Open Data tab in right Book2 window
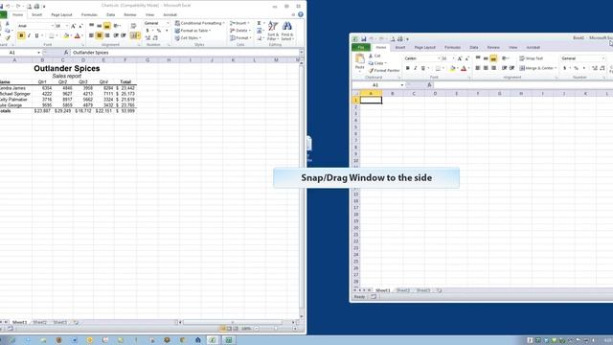The width and height of the screenshot is (613, 345). (474, 47)
